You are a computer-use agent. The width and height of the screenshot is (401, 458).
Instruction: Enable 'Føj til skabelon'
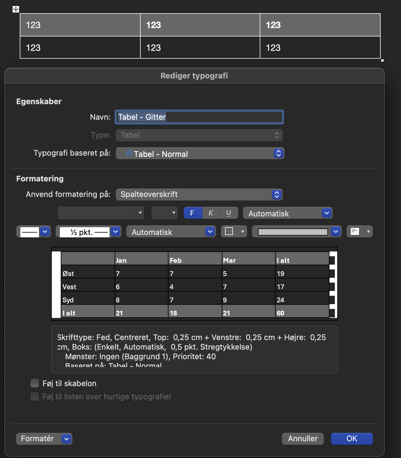point(34,383)
